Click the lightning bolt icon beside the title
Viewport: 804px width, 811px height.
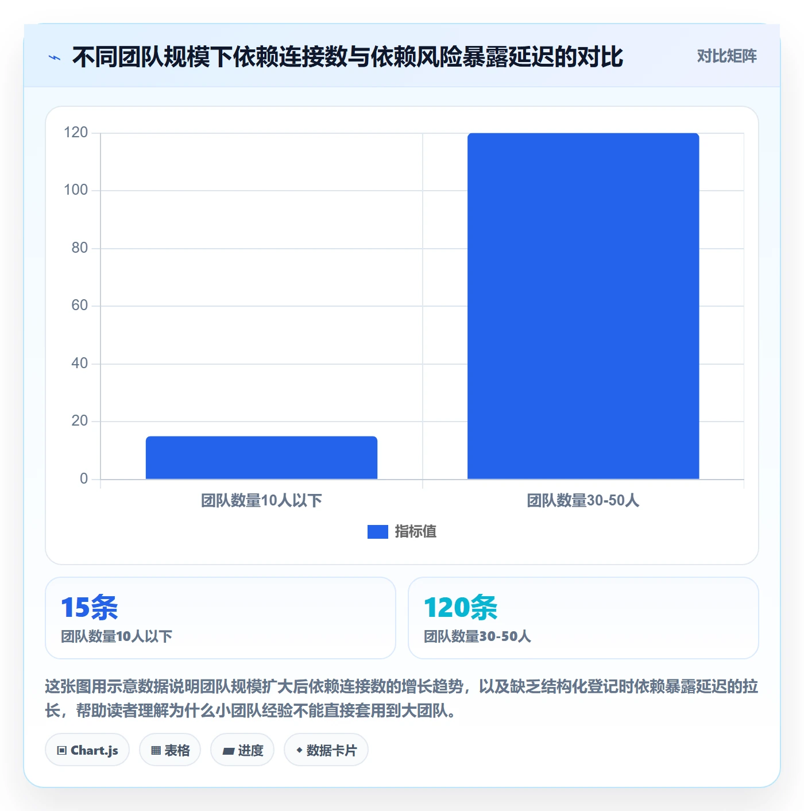click(x=55, y=57)
